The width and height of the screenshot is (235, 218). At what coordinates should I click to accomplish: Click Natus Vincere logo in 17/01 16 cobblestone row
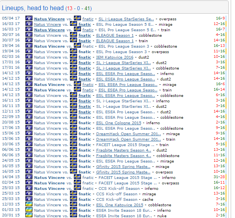pos(29,67)
